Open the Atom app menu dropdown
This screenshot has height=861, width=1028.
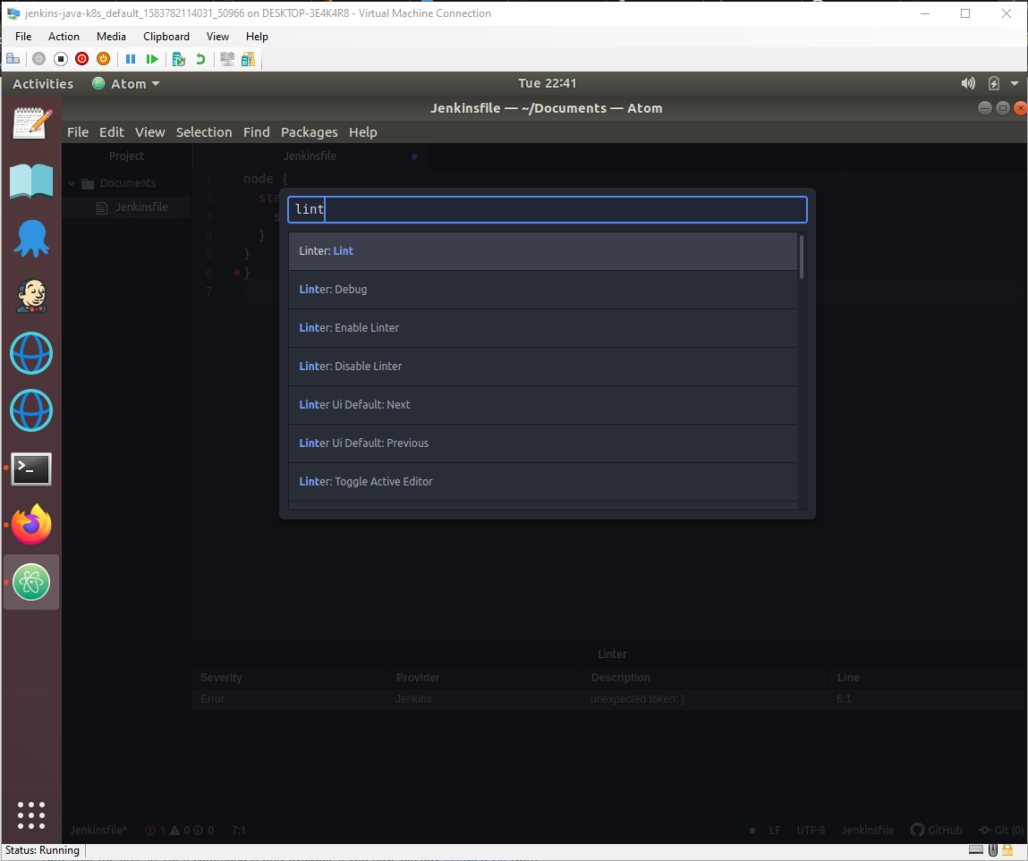pyautogui.click(x=126, y=83)
